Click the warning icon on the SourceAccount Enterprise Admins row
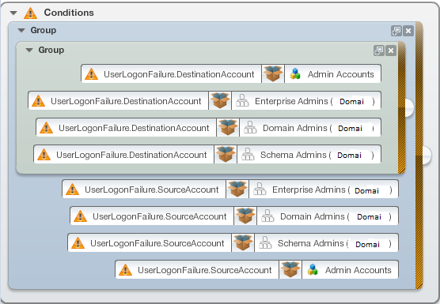Image resolution: width=440 pixels, height=304 pixels. (x=72, y=190)
